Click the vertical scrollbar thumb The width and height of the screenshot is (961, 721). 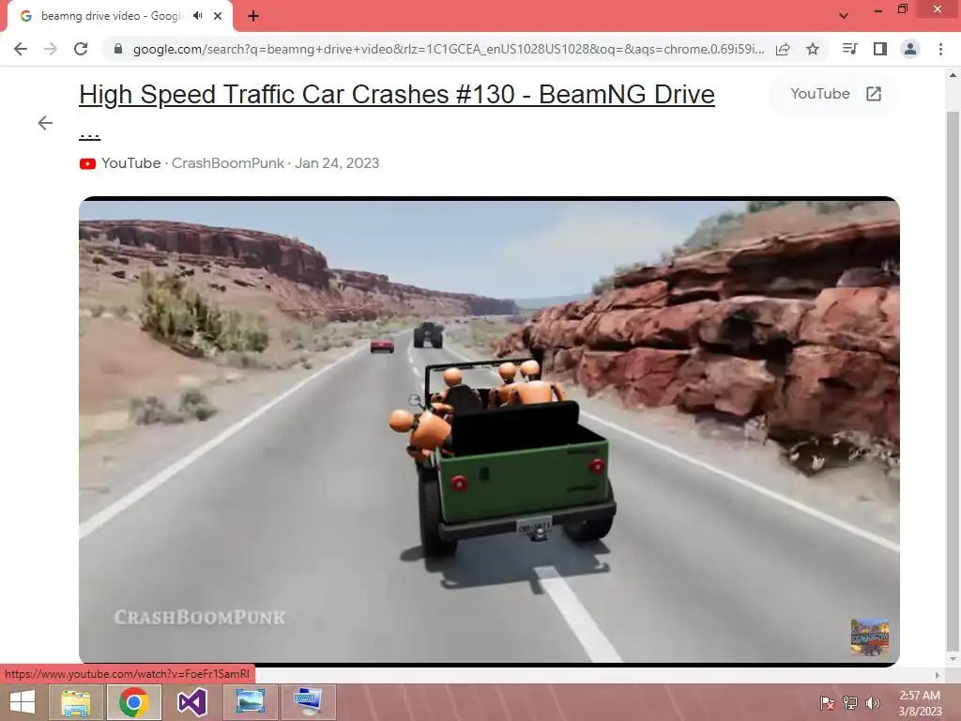coord(953,380)
